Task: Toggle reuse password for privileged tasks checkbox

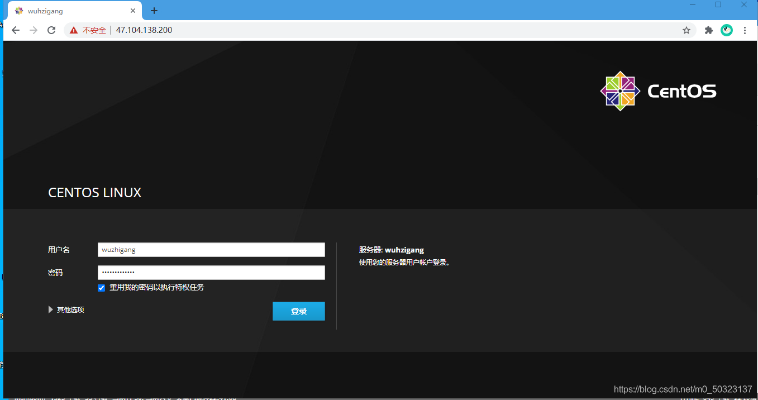Action: (x=101, y=288)
